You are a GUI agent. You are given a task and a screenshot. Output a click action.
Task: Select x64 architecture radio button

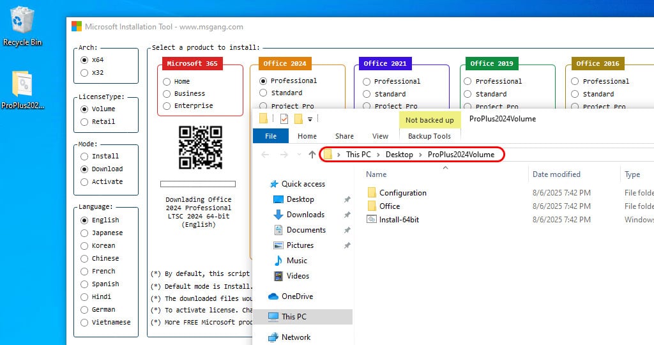(84, 59)
